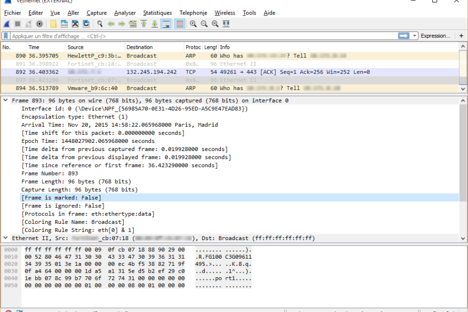Select the Coloring Rule Name: Broadcast line
Image resolution: width=468 pixels, height=312 pixels.
(73, 222)
